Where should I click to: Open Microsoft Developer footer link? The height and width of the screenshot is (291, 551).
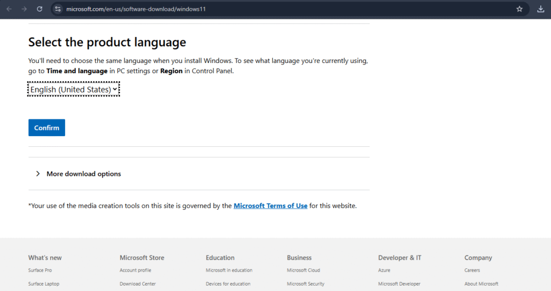[x=399, y=283]
